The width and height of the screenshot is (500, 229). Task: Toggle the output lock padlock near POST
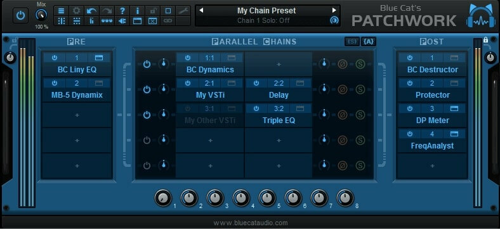pyautogui.click(x=485, y=40)
